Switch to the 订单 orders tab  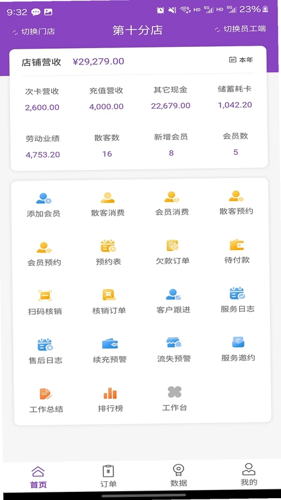[108, 476]
